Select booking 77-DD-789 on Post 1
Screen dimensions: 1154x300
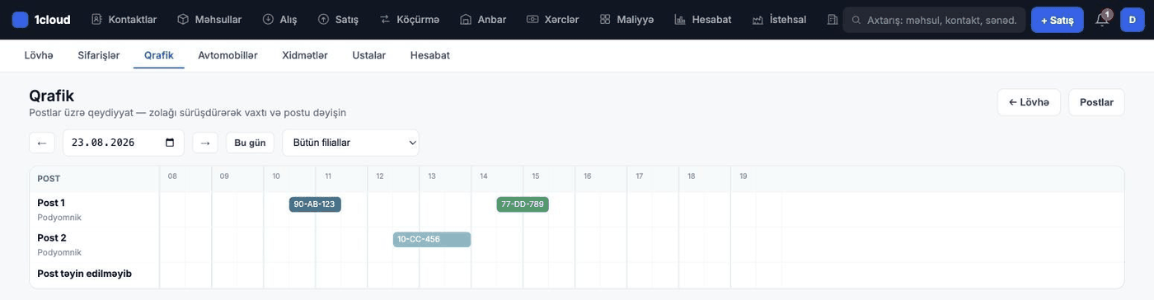pos(523,204)
